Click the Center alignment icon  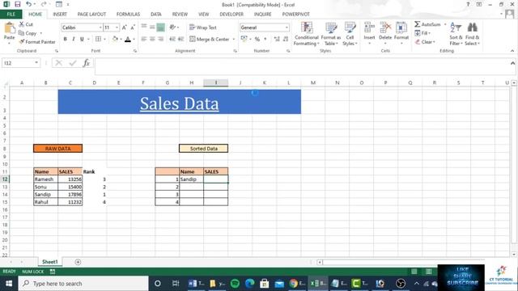(x=152, y=39)
